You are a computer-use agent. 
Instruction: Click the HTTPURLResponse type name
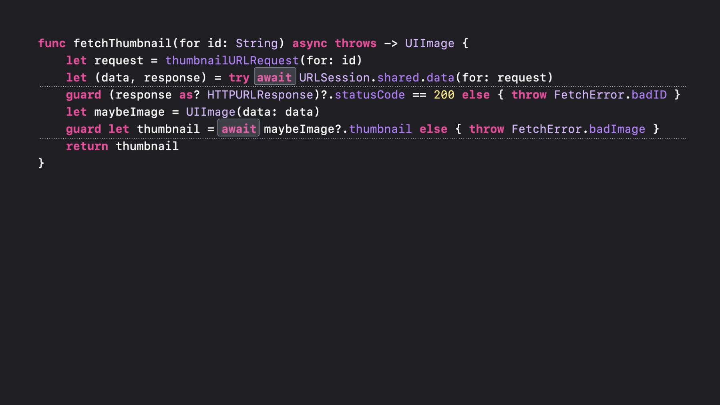[260, 95]
